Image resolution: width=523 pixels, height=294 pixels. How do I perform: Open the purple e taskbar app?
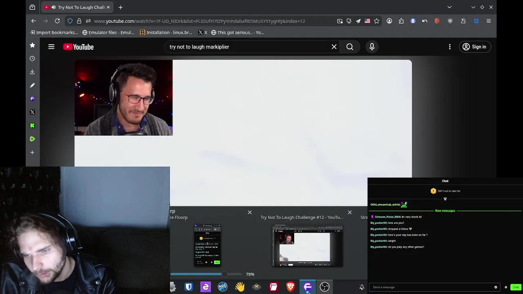(x=206, y=287)
